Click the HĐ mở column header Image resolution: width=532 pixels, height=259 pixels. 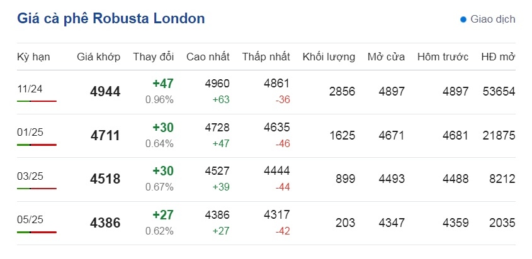tap(498, 57)
